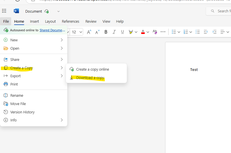Select Create a Copy menu item
This screenshot has width=231, height=153.
point(34,68)
